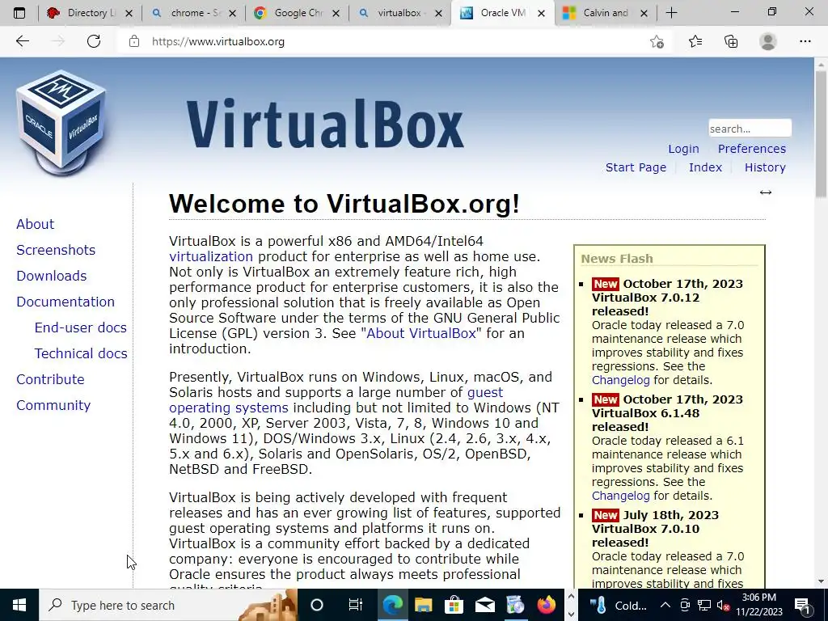Image resolution: width=828 pixels, height=621 pixels.
Task: Click the scrollbar down arrow
Action: [822, 582]
